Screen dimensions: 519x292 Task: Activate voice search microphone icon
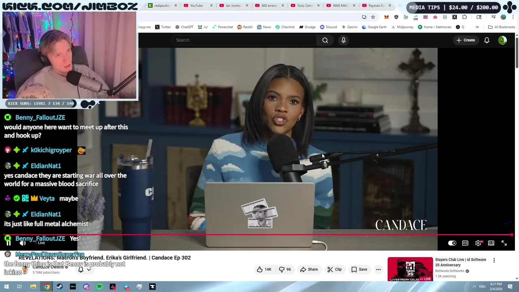click(343, 40)
